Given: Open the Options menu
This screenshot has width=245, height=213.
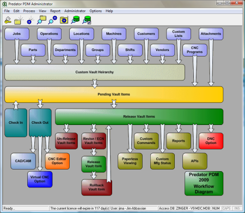Looking at the screenshot, I should click(96, 11).
